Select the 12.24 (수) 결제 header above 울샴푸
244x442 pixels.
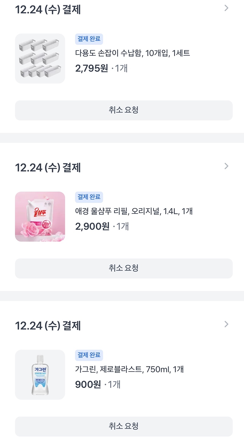pyautogui.click(x=48, y=168)
